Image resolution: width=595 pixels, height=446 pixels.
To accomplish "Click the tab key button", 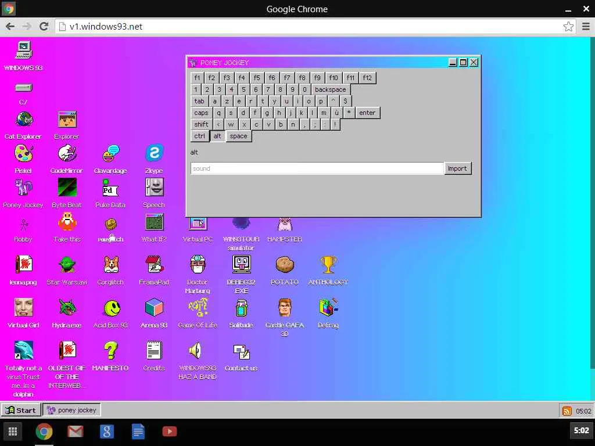I will pyautogui.click(x=199, y=101).
